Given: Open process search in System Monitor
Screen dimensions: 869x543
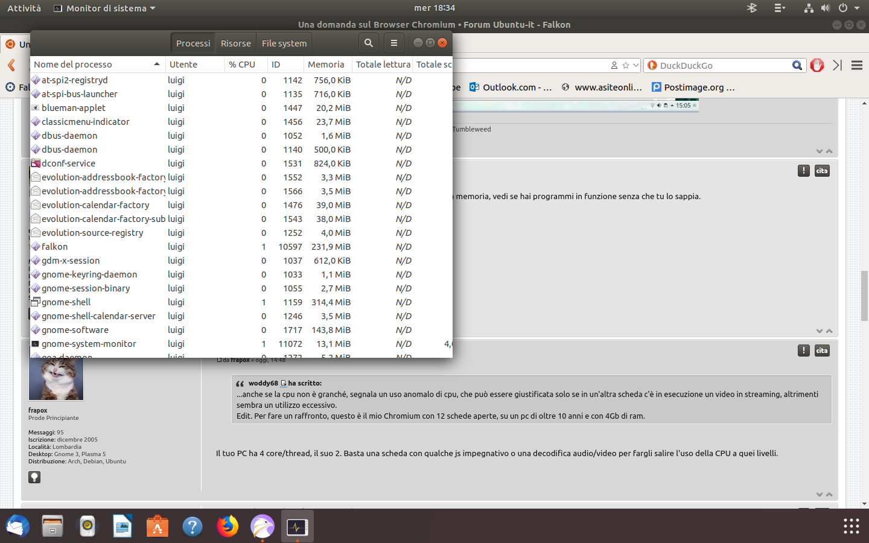Looking at the screenshot, I should point(369,43).
